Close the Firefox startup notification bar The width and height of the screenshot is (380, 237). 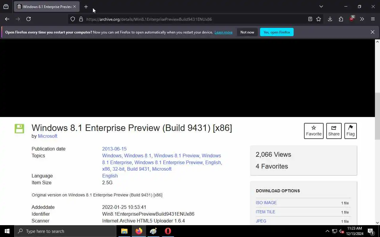372,32
